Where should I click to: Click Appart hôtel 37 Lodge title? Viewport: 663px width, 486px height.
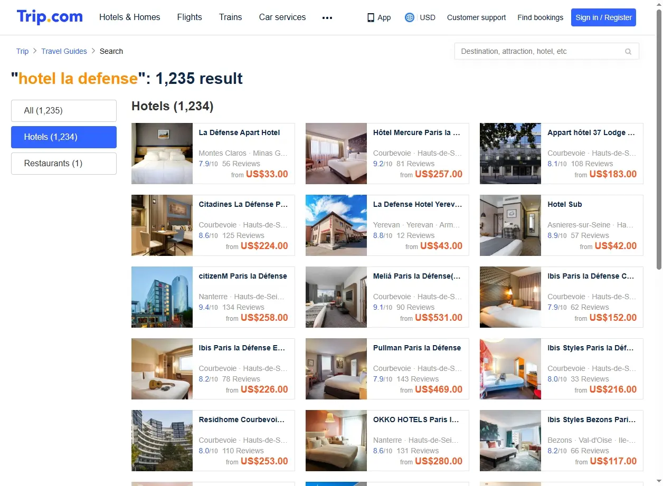[591, 132]
